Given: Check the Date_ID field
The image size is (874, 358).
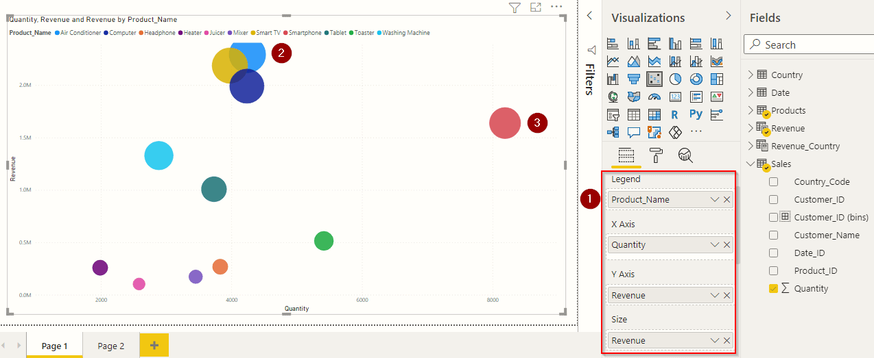Looking at the screenshot, I should pos(774,253).
